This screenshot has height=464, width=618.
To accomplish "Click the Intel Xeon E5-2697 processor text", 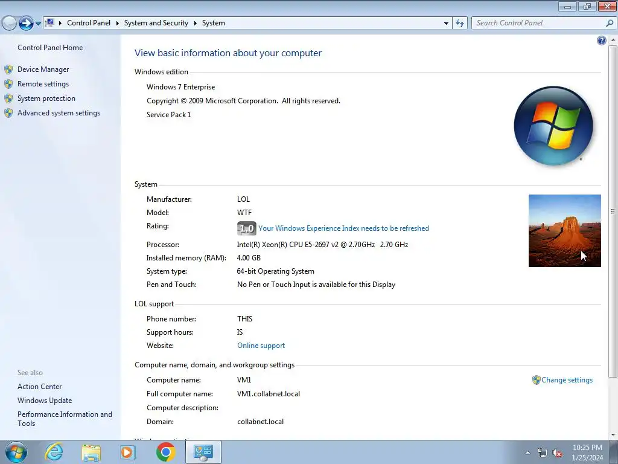I will point(322,244).
